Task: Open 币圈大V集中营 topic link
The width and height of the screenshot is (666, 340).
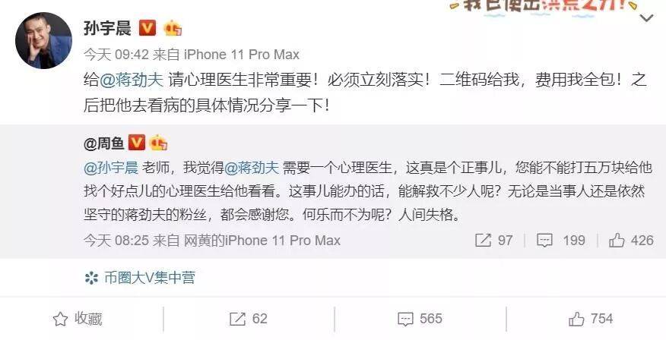Action: tap(140, 278)
